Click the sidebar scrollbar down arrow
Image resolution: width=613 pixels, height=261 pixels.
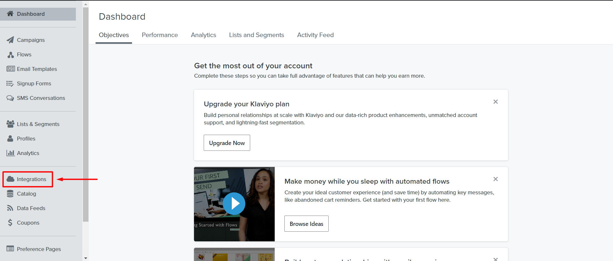click(86, 258)
